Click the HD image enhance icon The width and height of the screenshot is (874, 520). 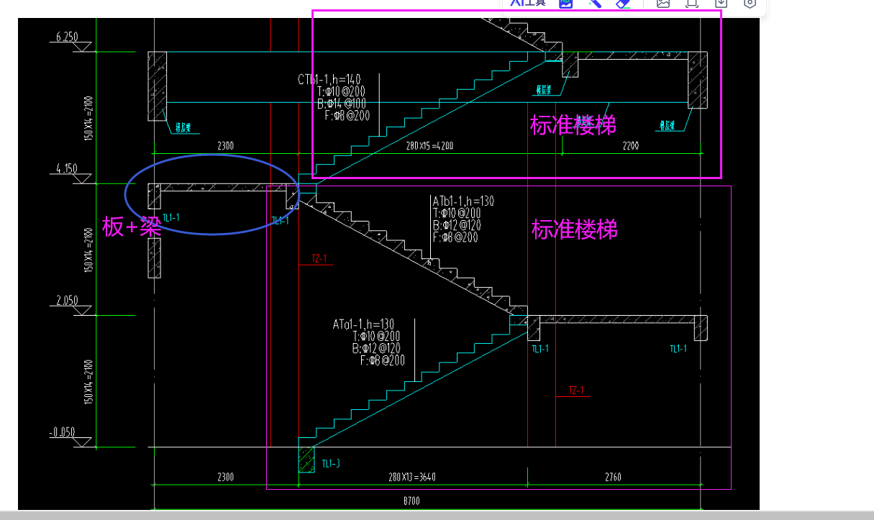pos(566,3)
